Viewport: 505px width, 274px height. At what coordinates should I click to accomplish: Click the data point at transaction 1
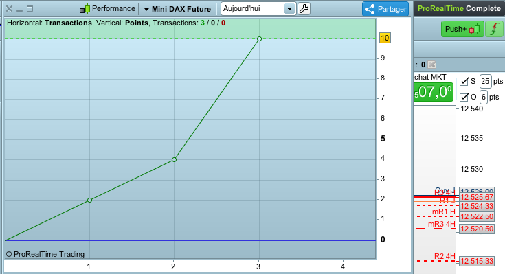89,201
